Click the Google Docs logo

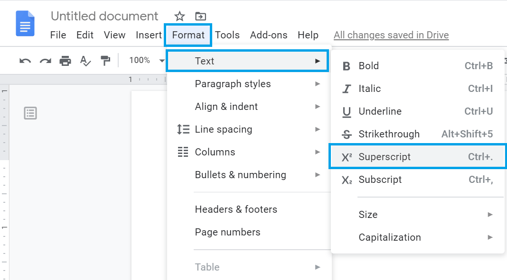[25, 23]
